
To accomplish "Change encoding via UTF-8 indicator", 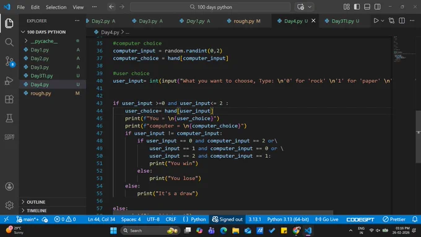I will click(x=153, y=219).
